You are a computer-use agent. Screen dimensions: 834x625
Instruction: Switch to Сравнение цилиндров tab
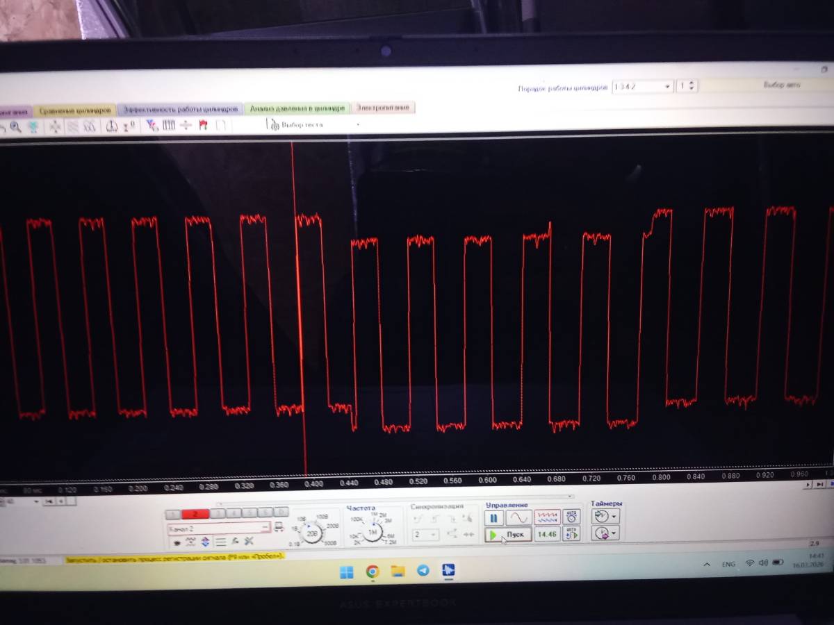click(x=74, y=110)
